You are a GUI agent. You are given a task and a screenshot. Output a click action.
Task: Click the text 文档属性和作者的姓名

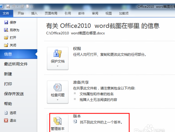click(97, 94)
